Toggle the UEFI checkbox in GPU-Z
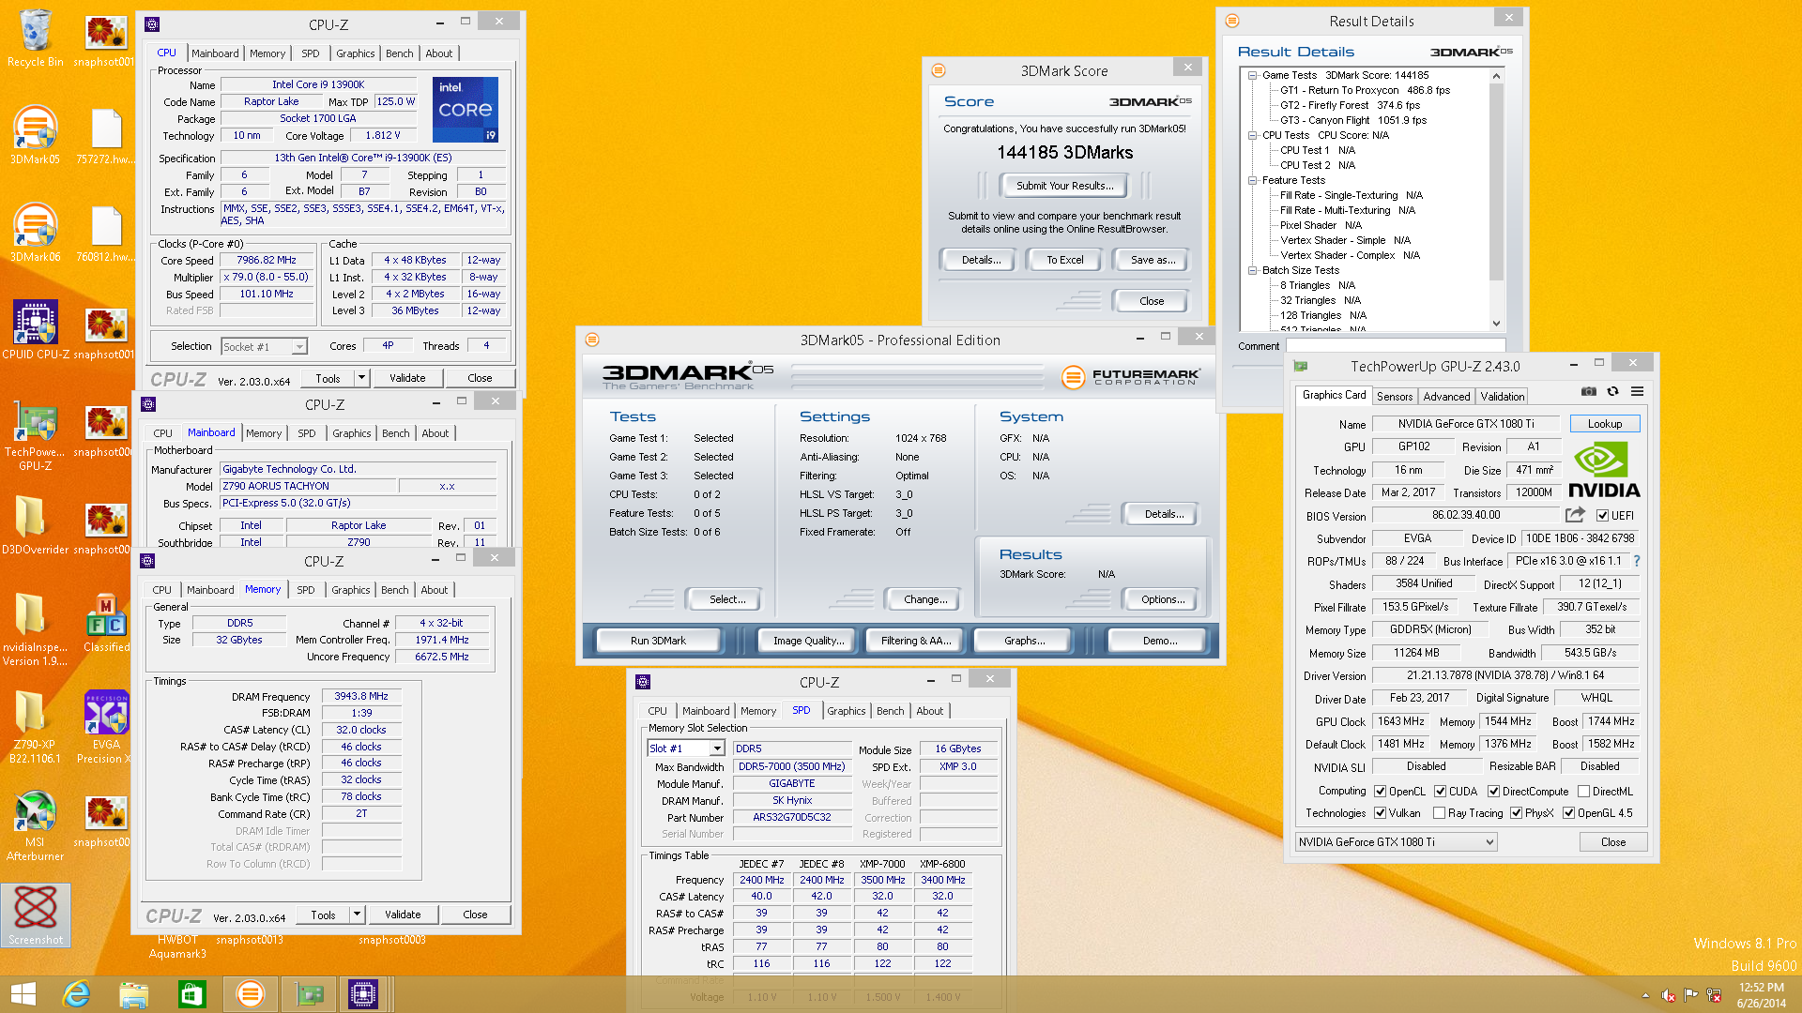This screenshot has width=1802, height=1013. [1603, 515]
